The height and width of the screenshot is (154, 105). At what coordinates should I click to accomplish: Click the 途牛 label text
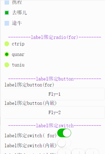point(17,23)
